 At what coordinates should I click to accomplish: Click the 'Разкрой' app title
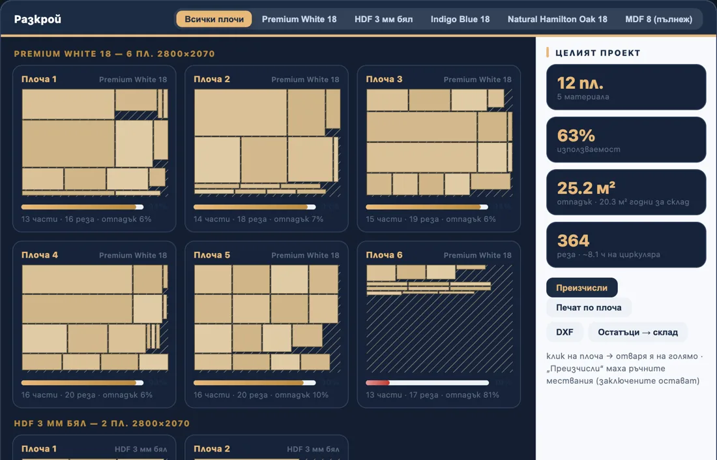[38, 19]
